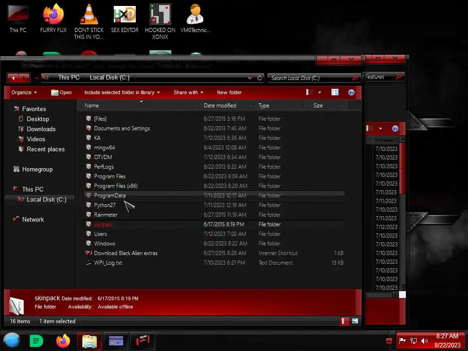
Task: Select the Program Files (x86) folder
Action: click(x=214, y=186)
